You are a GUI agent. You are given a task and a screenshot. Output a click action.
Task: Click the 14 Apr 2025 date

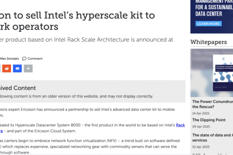pyautogui.click(x=201, y=113)
